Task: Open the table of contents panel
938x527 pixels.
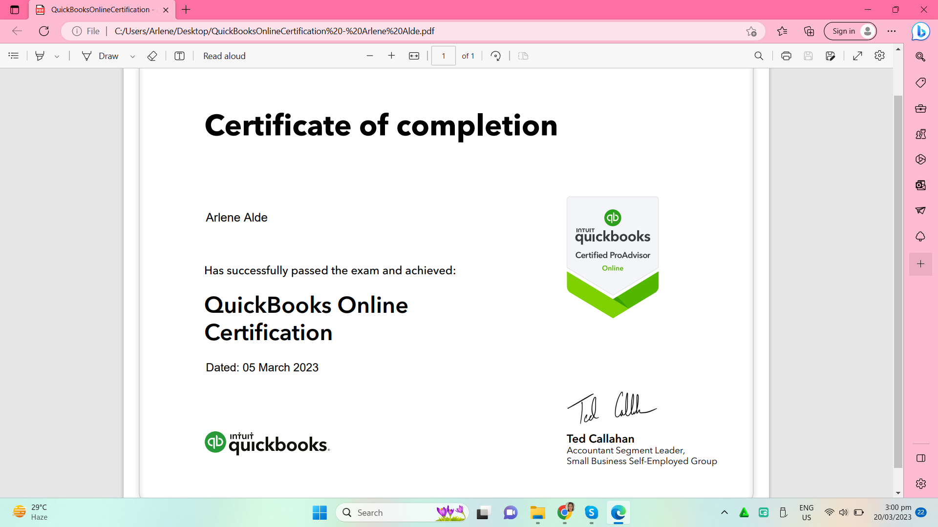Action: click(14, 56)
